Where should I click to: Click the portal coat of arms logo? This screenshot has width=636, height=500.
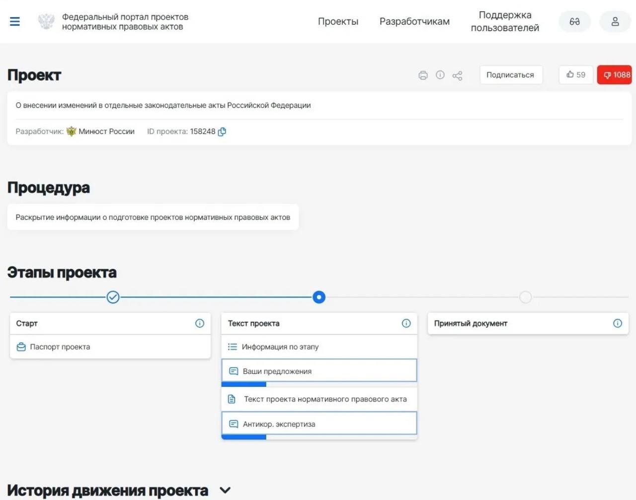pos(46,21)
